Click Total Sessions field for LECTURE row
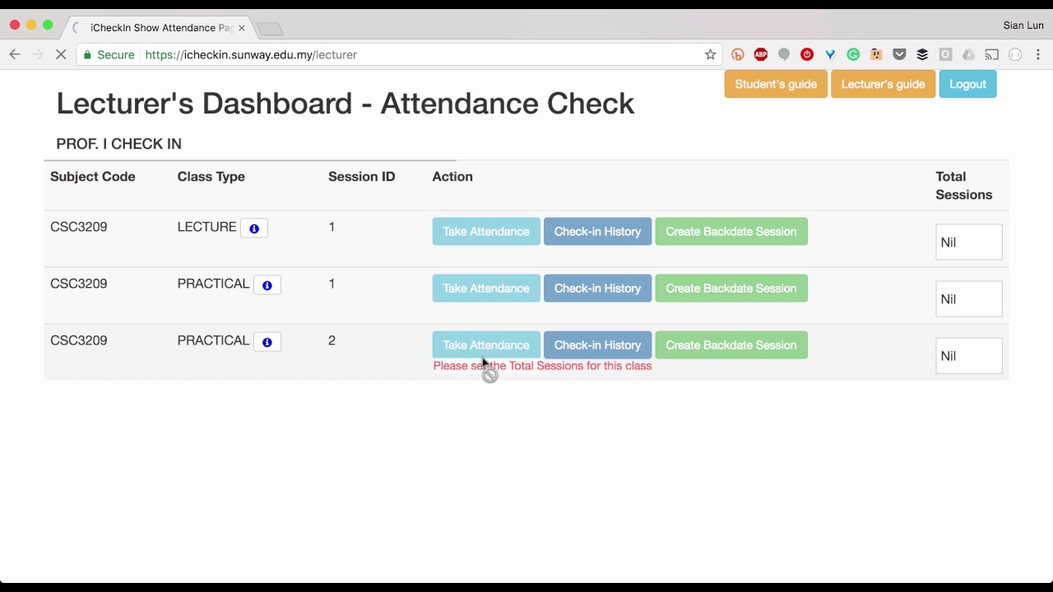 969,243
